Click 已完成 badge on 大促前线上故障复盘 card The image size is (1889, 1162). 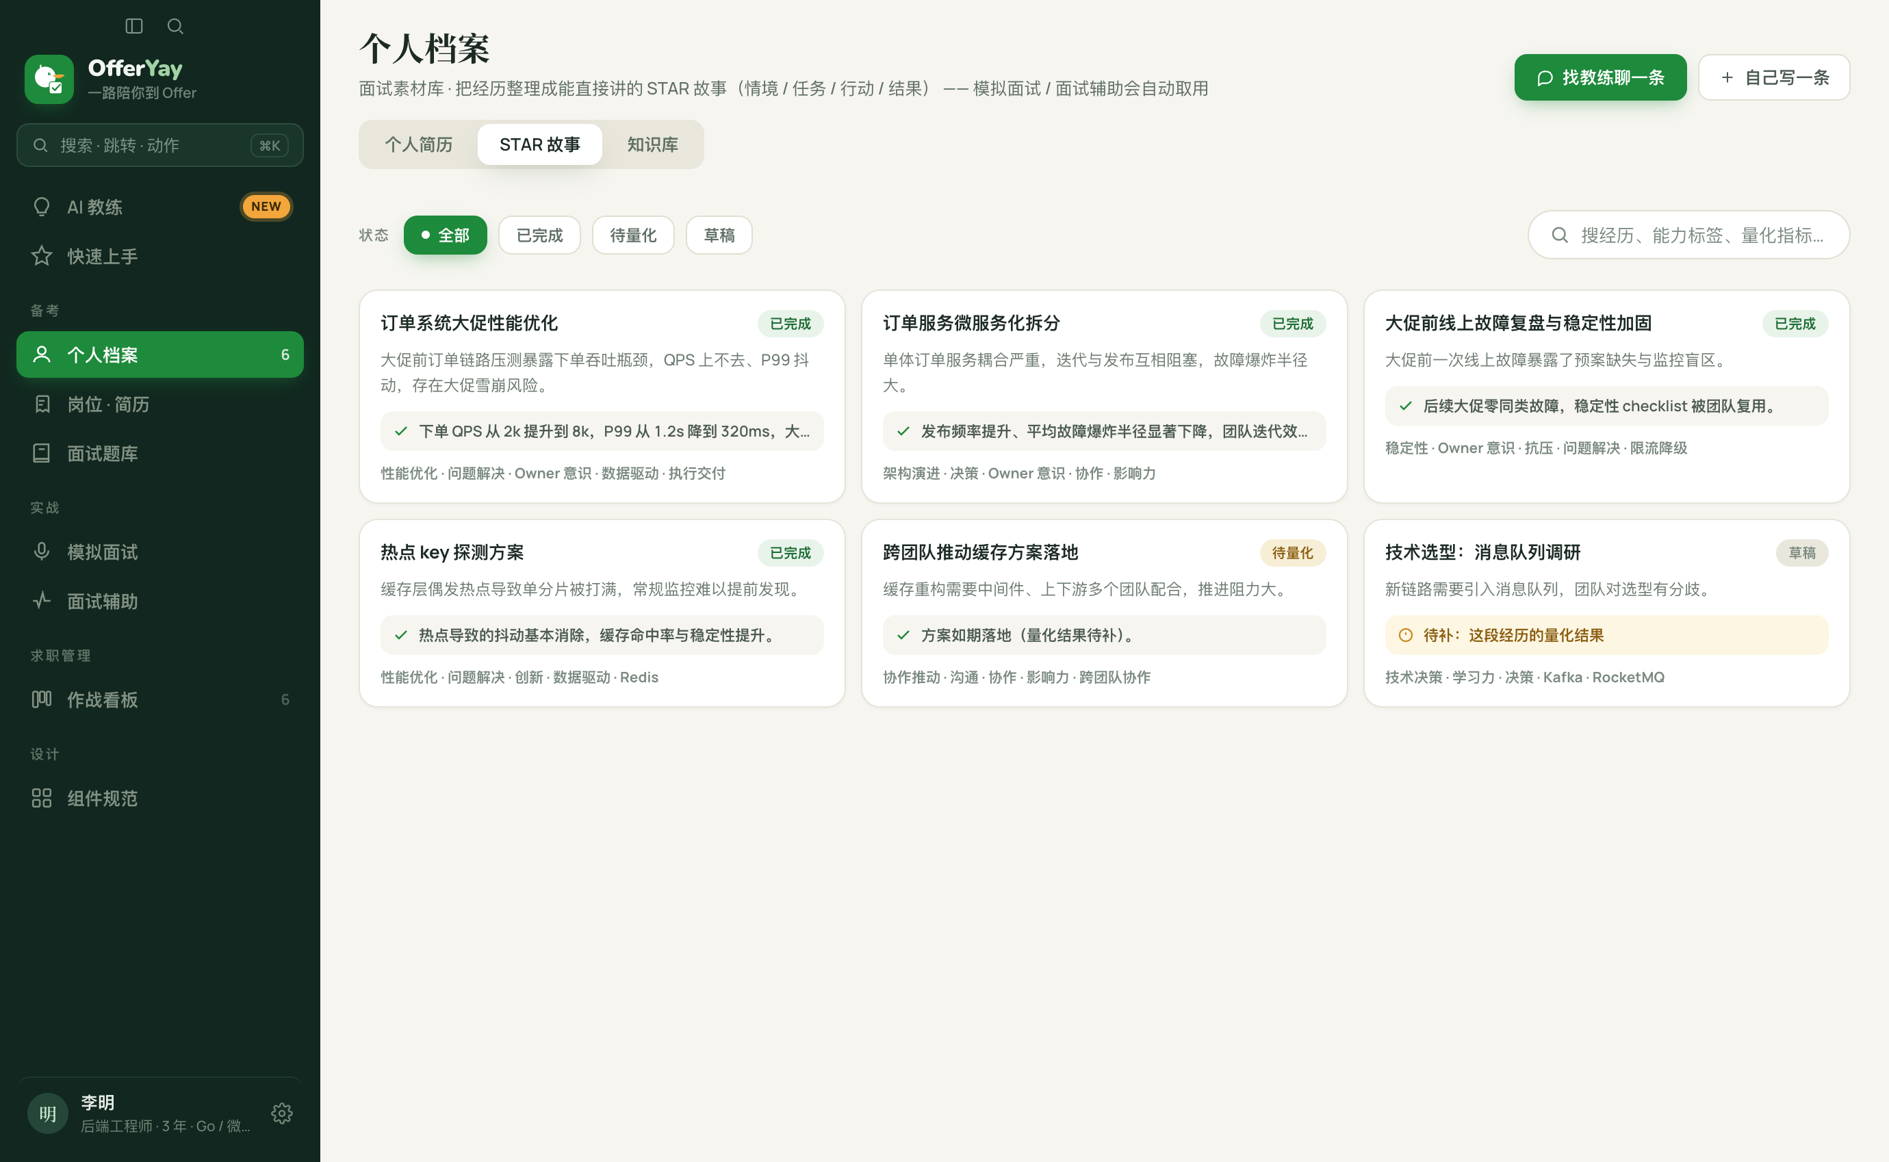tap(1795, 324)
